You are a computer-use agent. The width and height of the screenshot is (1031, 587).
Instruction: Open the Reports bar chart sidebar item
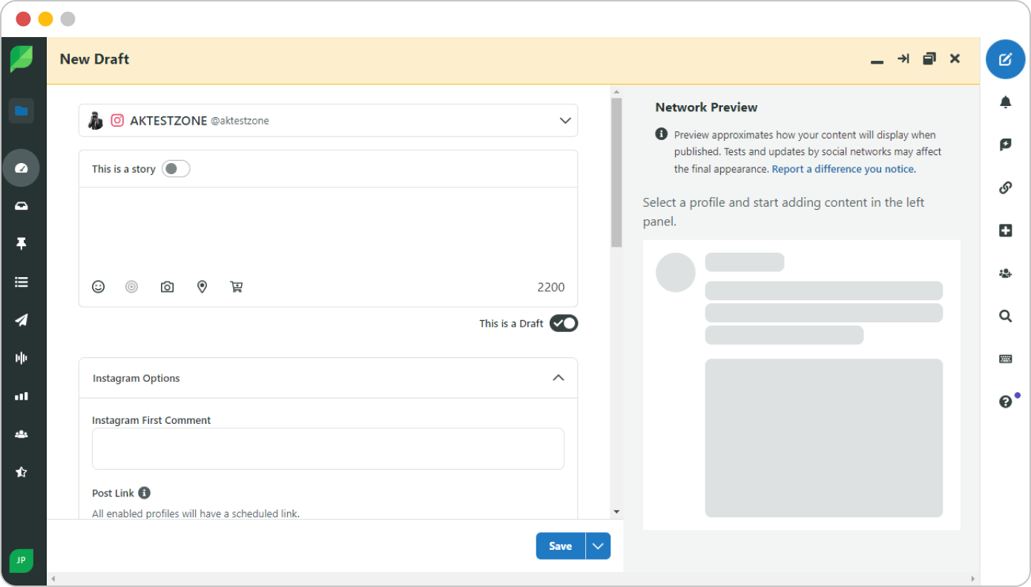[x=22, y=397]
